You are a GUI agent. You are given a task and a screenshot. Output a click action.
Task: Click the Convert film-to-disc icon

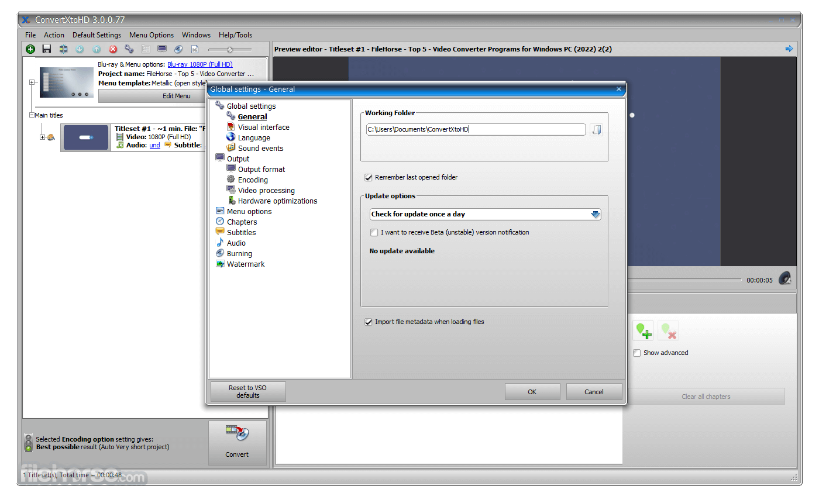point(238,434)
